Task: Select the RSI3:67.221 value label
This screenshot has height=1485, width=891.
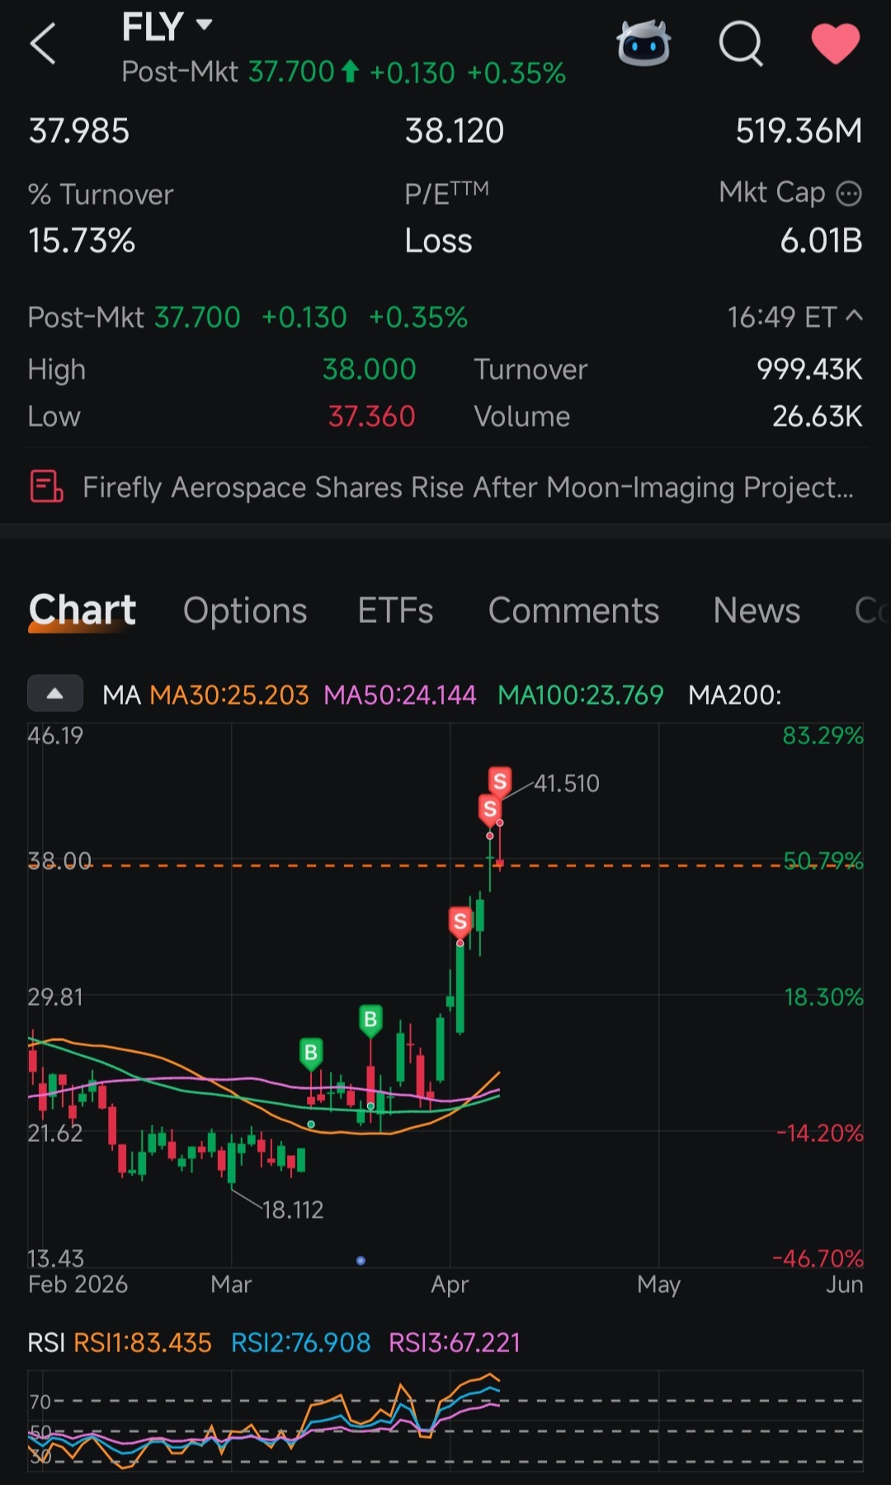Action: [455, 1342]
